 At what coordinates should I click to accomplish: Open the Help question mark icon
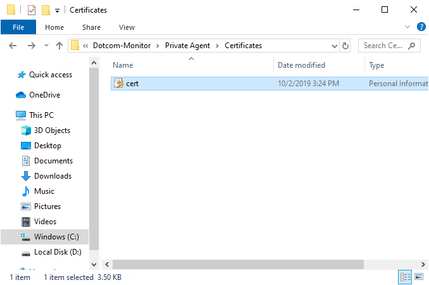421,27
